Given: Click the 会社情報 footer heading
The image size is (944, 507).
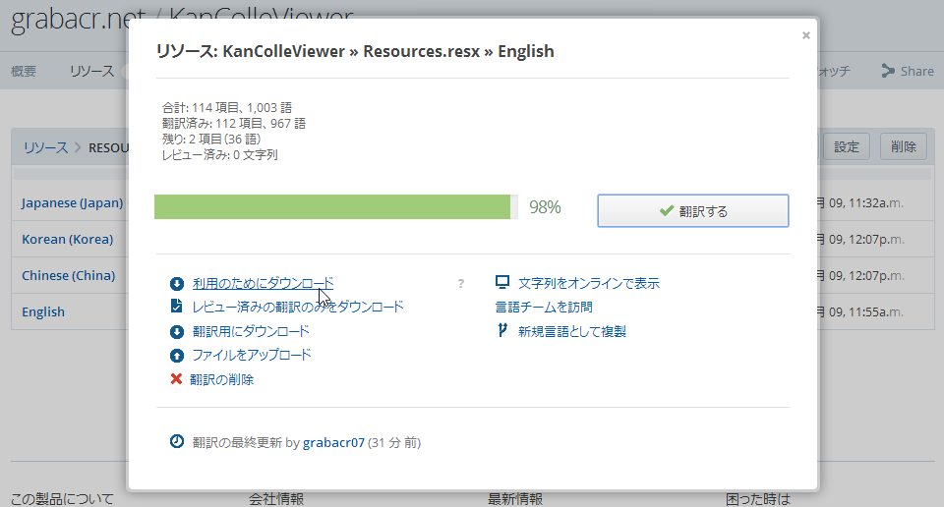Looking at the screenshot, I should point(276,498).
